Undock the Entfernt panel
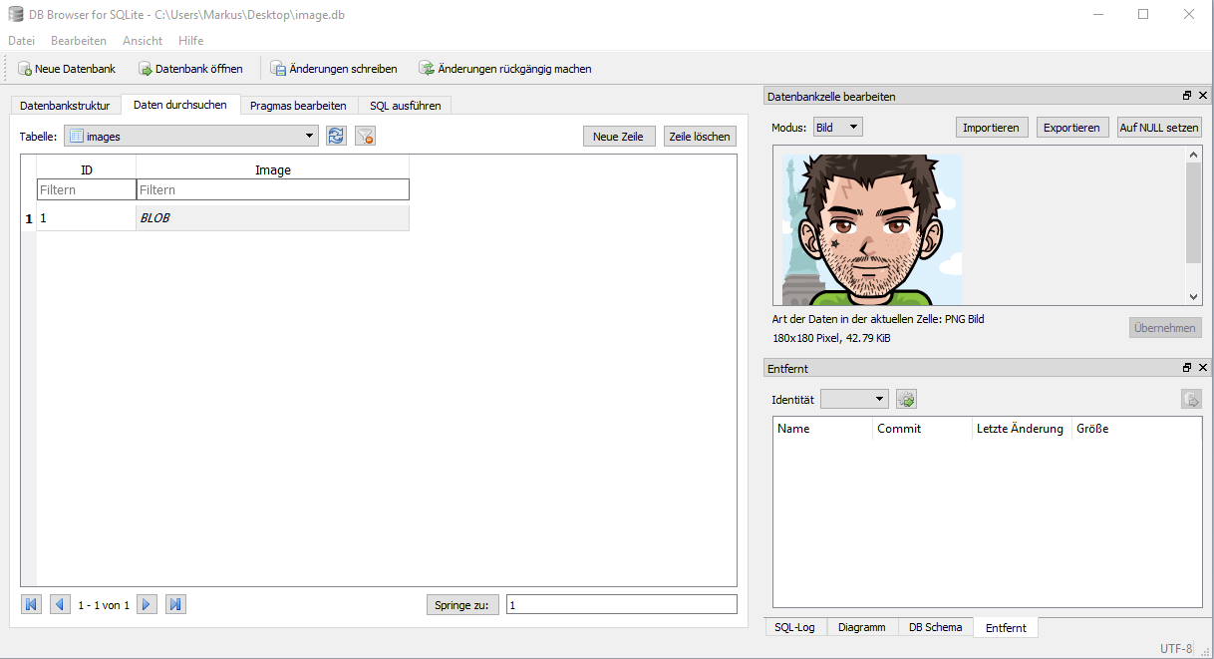Screen dimensions: 1214x659 1187,368
